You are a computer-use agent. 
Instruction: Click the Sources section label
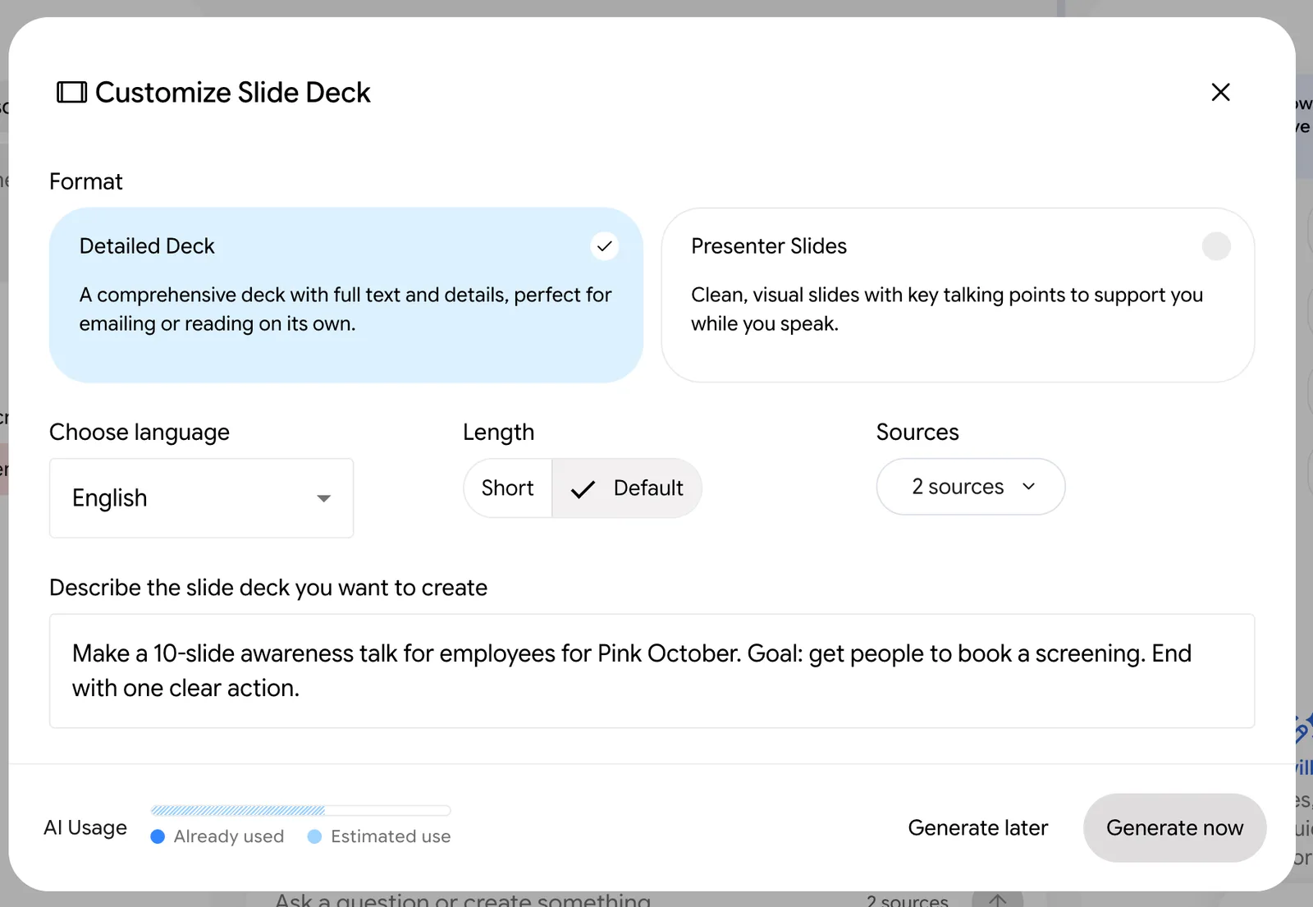tap(917, 433)
